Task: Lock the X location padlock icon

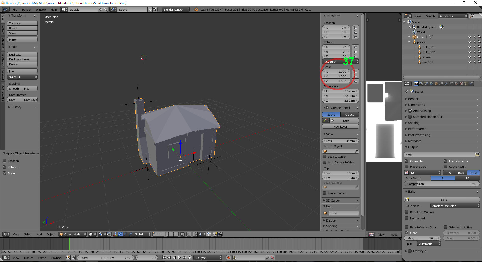Action: pyautogui.click(x=355, y=28)
